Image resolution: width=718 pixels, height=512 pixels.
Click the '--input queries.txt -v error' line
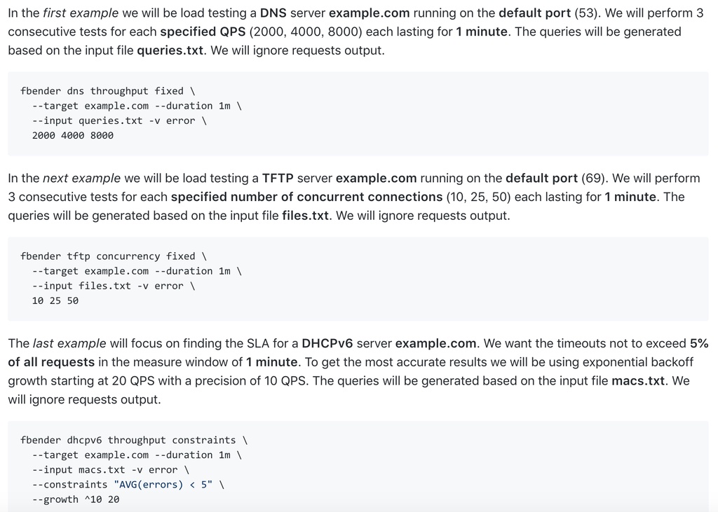pos(119,120)
